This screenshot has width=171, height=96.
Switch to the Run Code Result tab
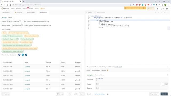(96, 70)
